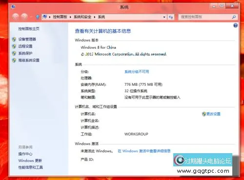
Task: Open 性能信息和工具 link
Action: tap(30, 167)
